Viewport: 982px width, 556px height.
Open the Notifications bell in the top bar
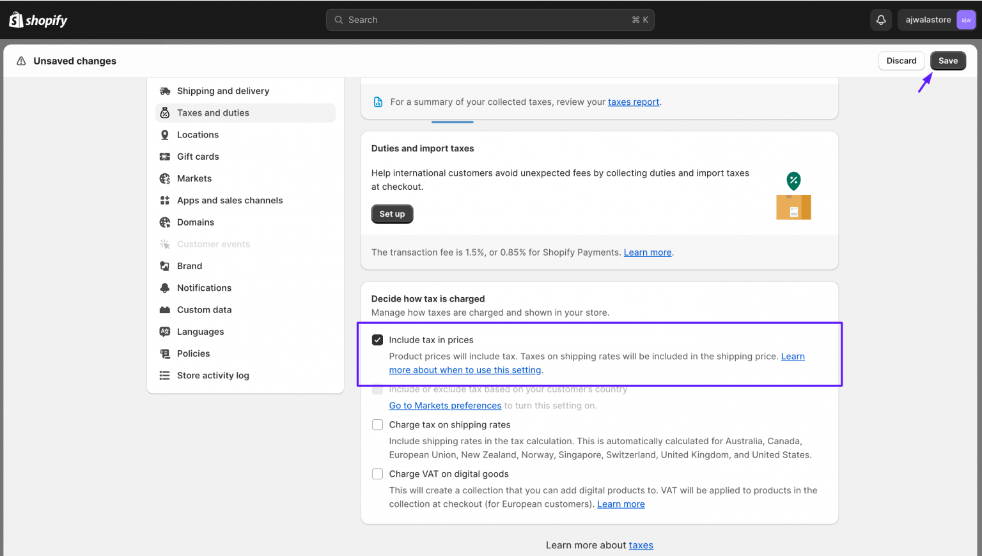(880, 19)
